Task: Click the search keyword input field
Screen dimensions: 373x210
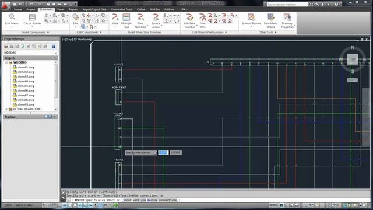Action: click(287, 5)
